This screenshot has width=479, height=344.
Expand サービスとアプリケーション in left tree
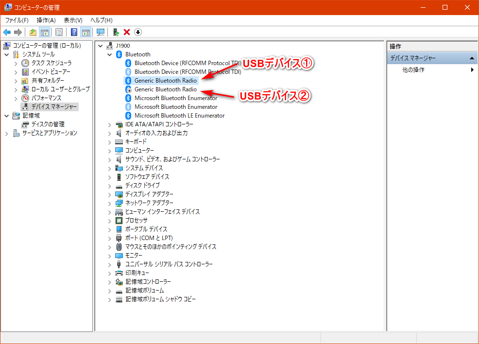tap(7, 133)
